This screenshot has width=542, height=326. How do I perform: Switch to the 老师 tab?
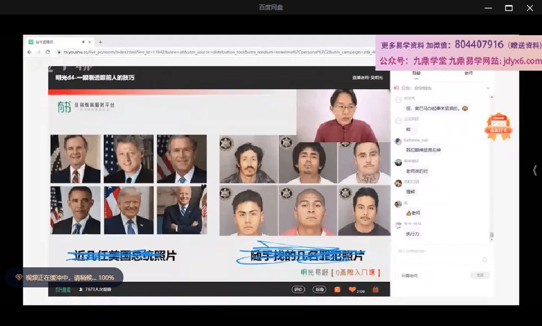click(x=468, y=73)
